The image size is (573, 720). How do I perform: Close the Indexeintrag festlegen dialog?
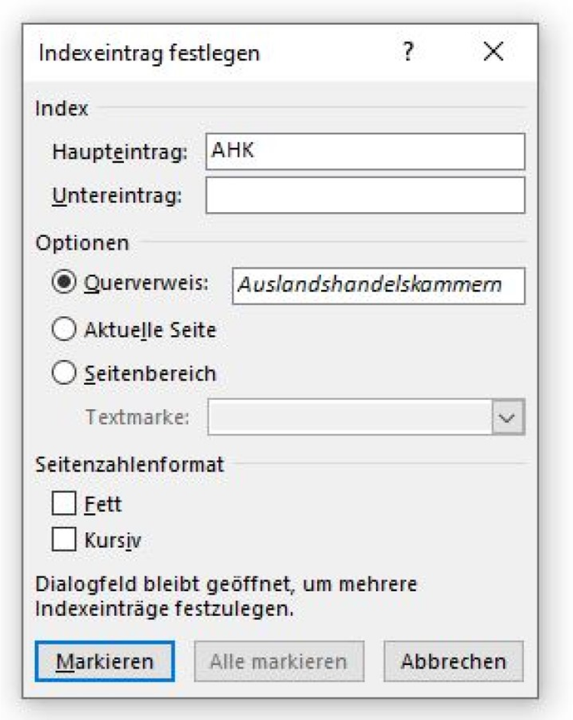(x=494, y=53)
